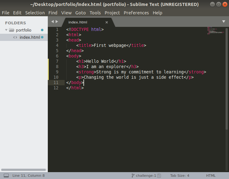
Task: Open the Edit menu
Action: point(17,13)
